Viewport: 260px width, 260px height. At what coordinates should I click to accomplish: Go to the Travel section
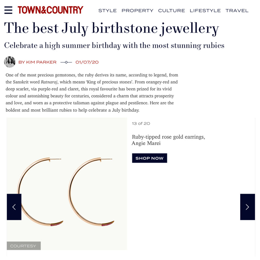(x=237, y=11)
